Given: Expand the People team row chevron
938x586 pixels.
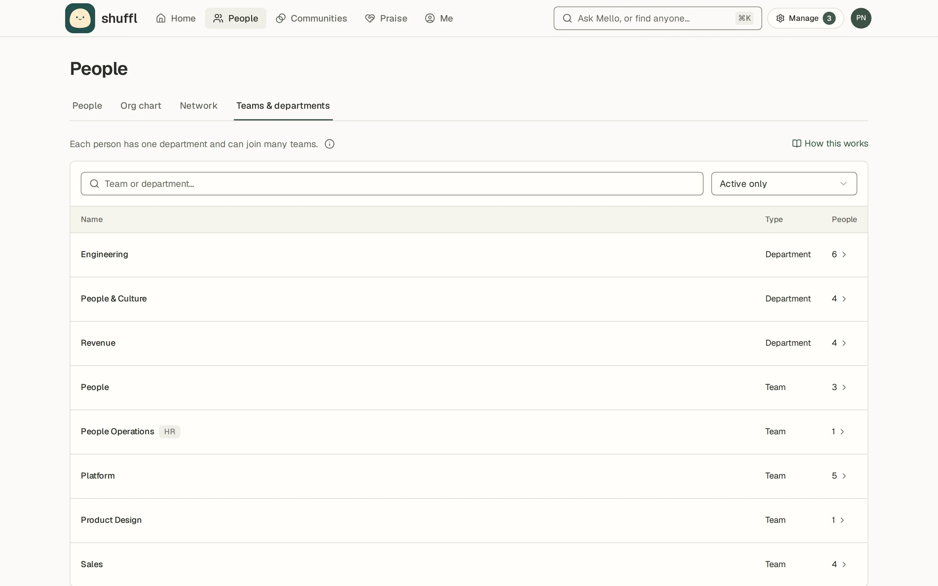Looking at the screenshot, I should 844,387.
